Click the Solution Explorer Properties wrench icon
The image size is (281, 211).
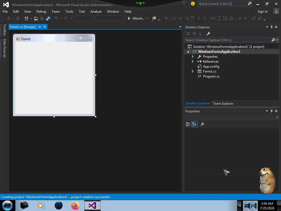point(208,34)
